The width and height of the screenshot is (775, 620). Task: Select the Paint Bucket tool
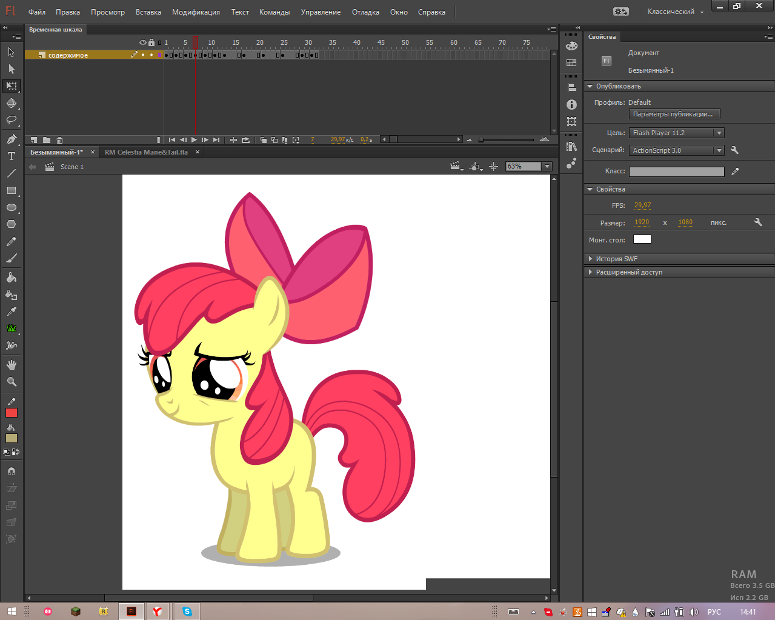pos(12,278)
